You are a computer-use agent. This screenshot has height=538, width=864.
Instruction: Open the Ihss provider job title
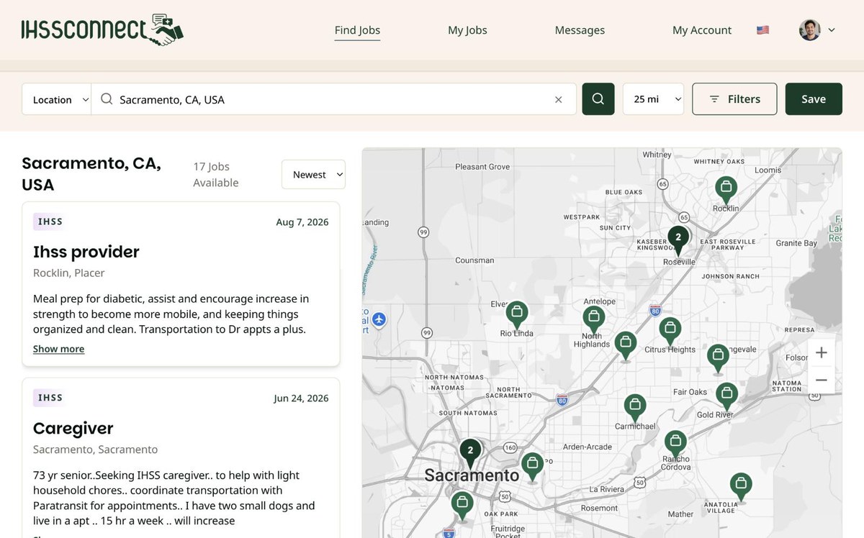[86, 252]
